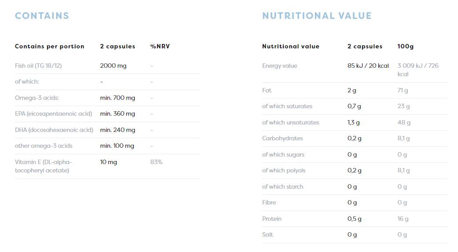The image size is (458, 252).
Task: Click the 'EPA (eicosapentaenoic acid)' label
Action: [53, 113]
